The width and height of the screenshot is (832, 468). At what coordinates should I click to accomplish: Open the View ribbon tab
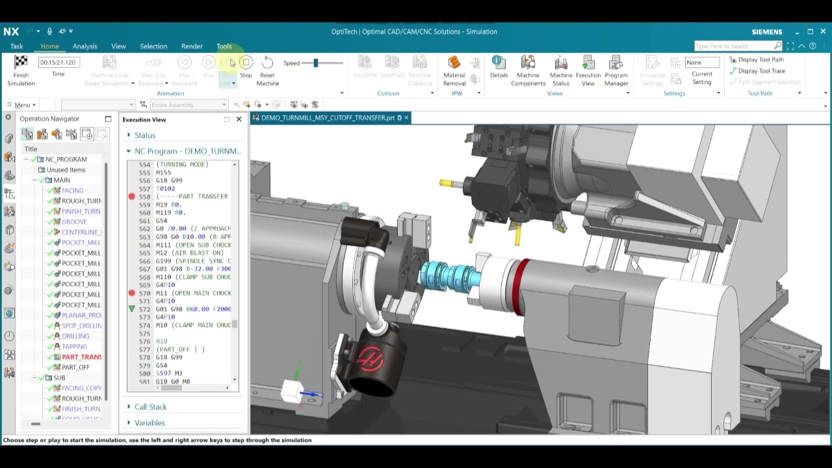118,46
